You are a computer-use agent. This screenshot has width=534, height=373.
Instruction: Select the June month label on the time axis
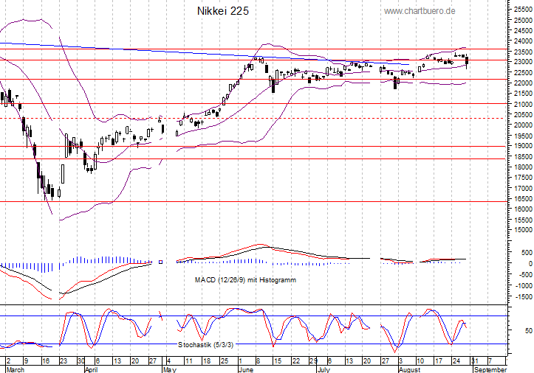(246, 369)
